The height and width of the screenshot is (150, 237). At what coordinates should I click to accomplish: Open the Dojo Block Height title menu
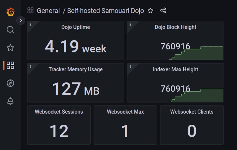pos(175,27)
